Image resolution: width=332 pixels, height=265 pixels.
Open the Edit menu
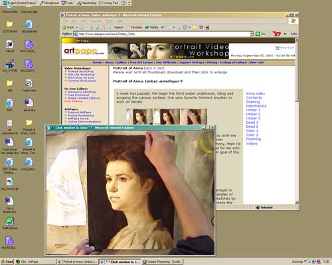pos(74,21)
